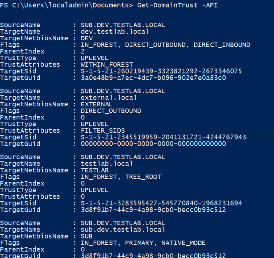This screenshot has height=258, width=274.
Task: Click the NATIVE_MODE flag text
Action: pos(184,243)
